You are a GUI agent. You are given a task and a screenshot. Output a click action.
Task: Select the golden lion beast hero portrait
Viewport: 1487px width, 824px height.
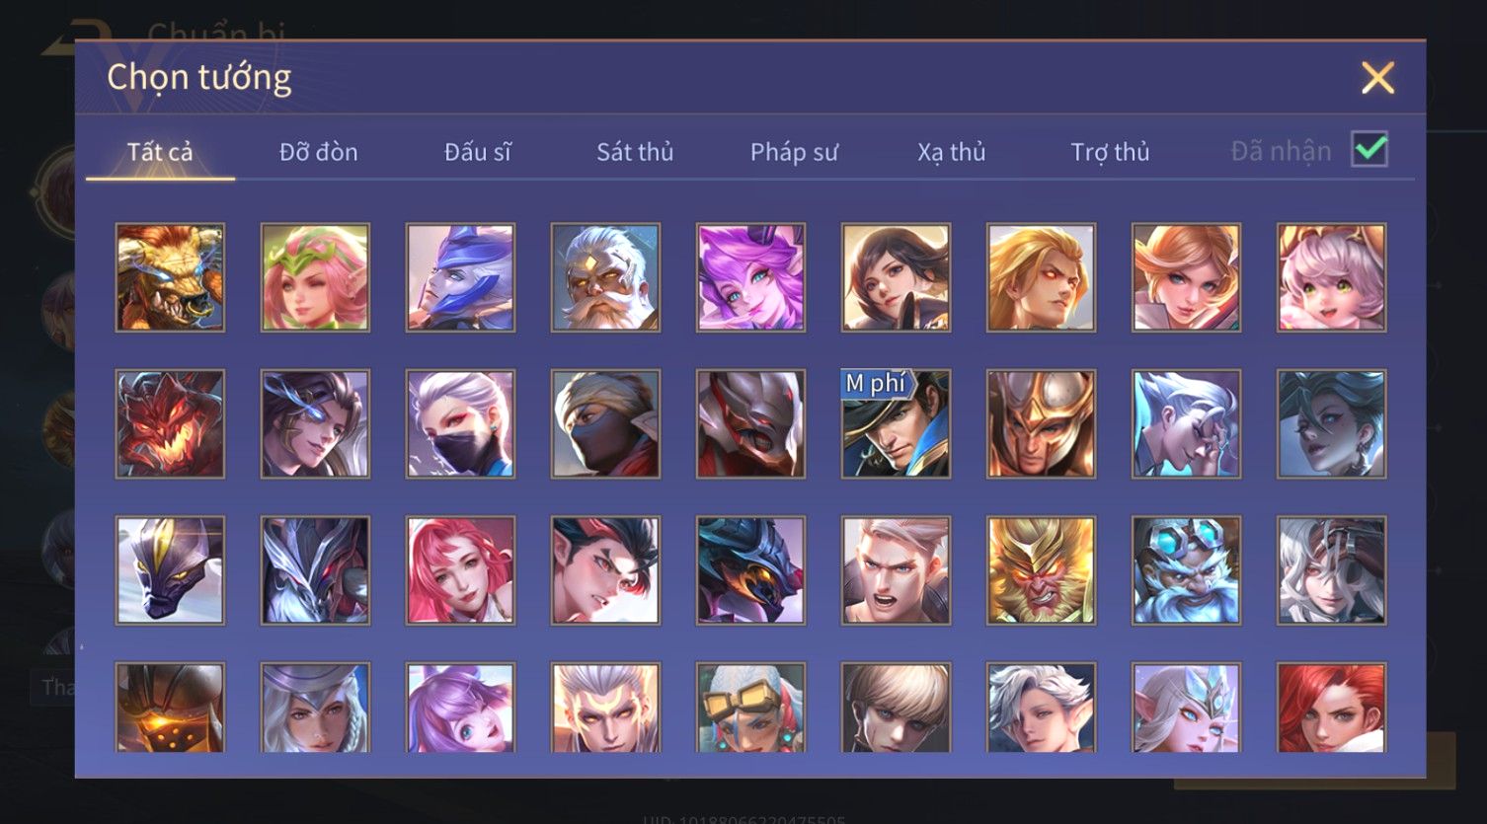(x=170, y=276)
